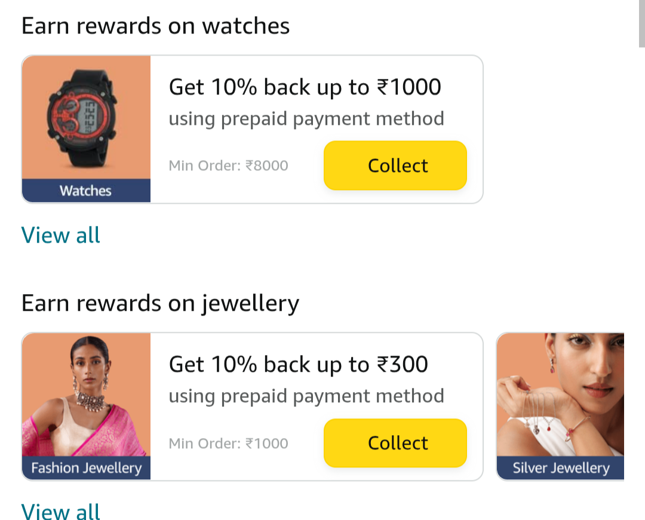Open View all under jewellery rewards
Screen dimensions: 645x520
[x=61, y=512]
